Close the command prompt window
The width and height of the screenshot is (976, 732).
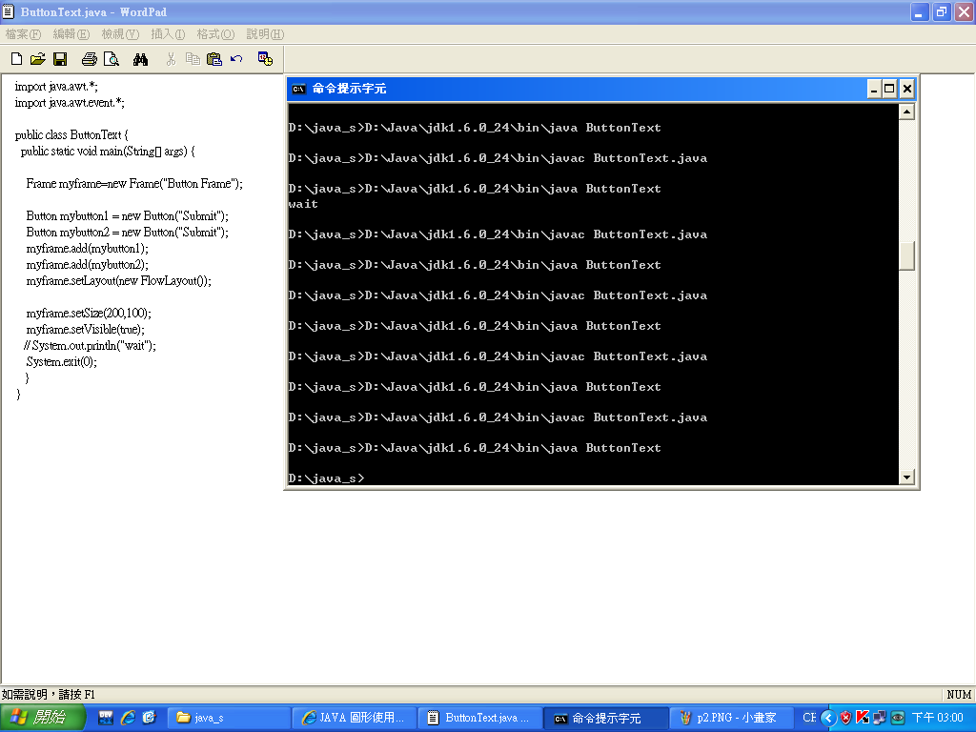(907, 89)
